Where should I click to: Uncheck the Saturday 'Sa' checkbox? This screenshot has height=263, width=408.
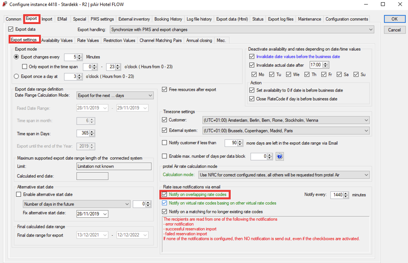(339, 74)
